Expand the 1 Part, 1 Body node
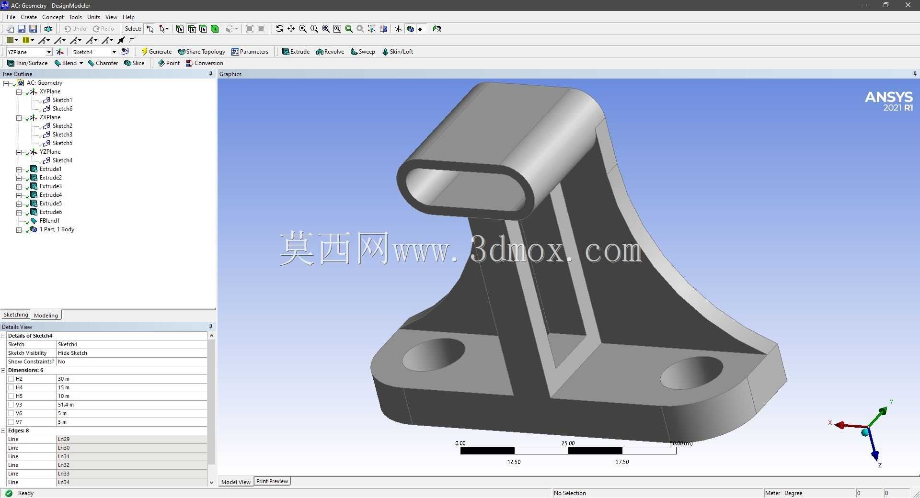The width and height of the screenshot is (920, 498). coord(19,229)
